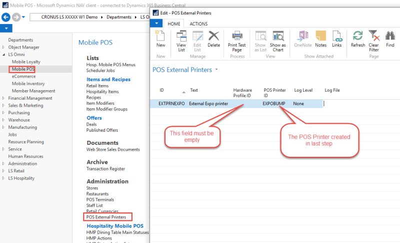Screen dimensions: 400x243
Task: Select Mobile Inventory in navigation
Action: pyautogui.click(x=28, y=84)
